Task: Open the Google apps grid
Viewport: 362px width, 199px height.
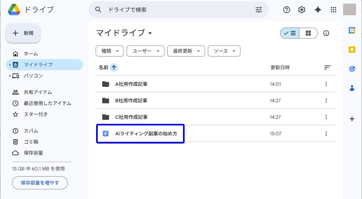Action: tap(333, 10)
